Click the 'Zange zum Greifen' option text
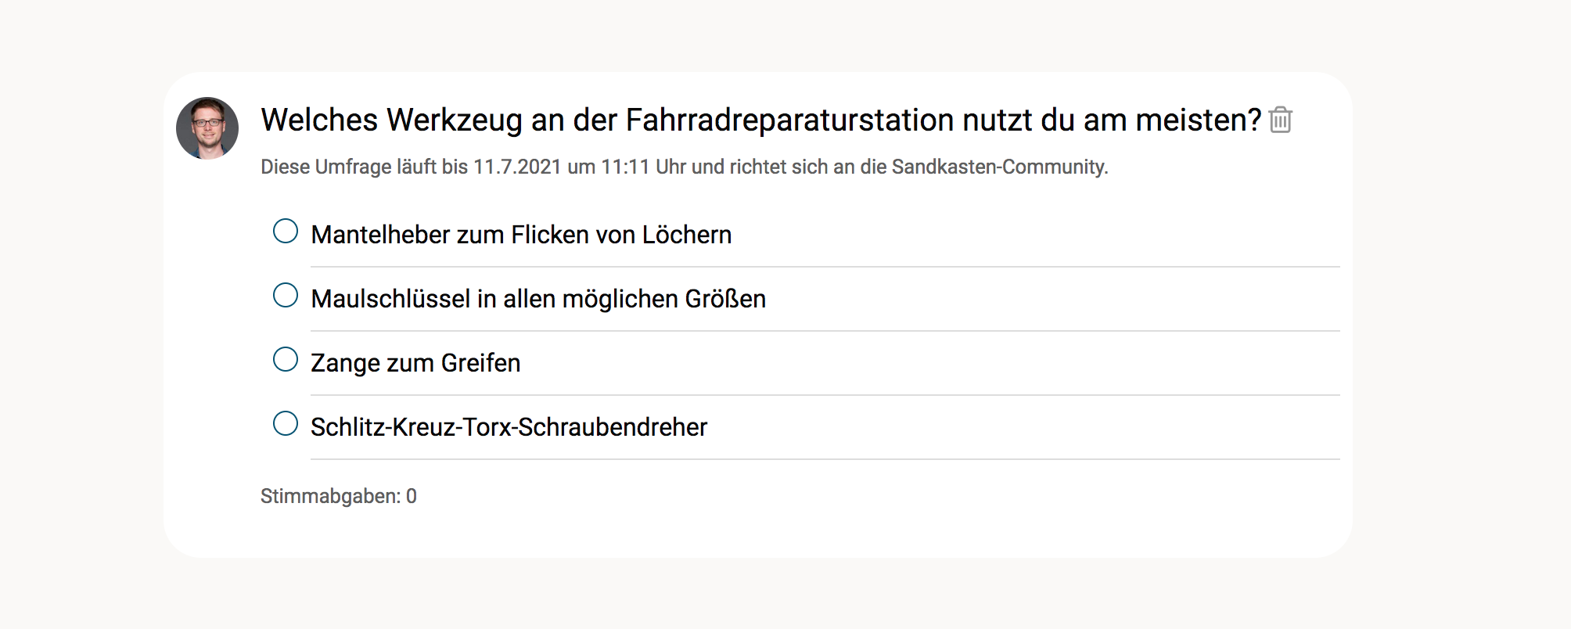This screenshot has height=629, width=1571. click(415, 363)
